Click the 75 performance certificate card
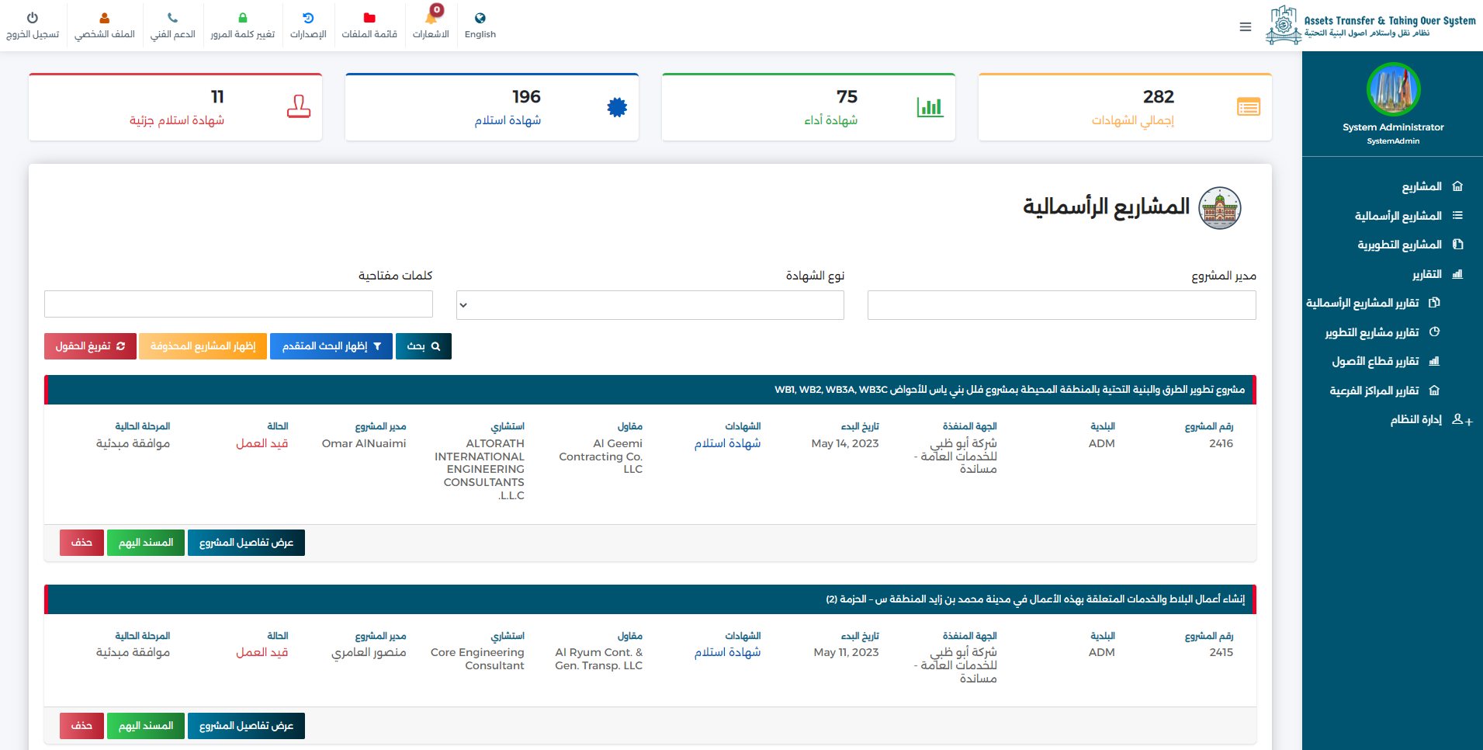 809,107
